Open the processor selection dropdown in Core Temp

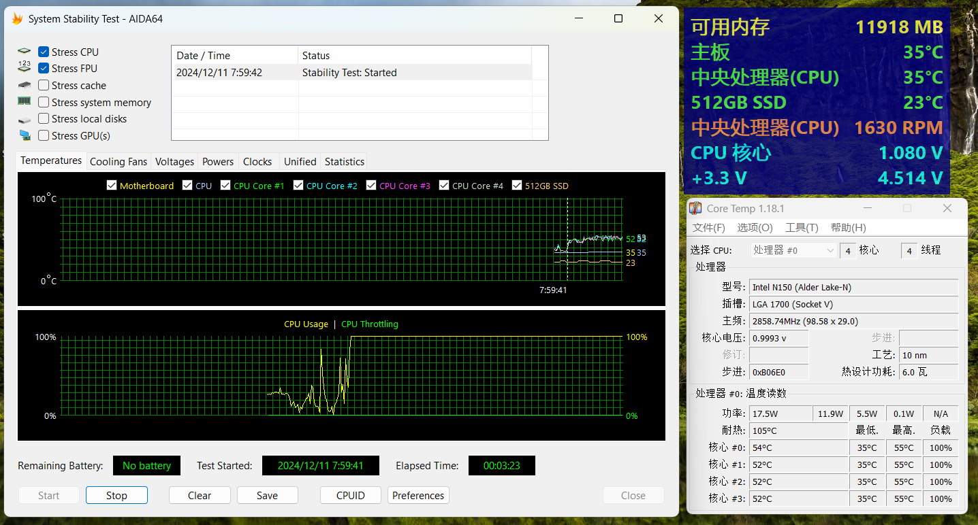click(793, 250)
